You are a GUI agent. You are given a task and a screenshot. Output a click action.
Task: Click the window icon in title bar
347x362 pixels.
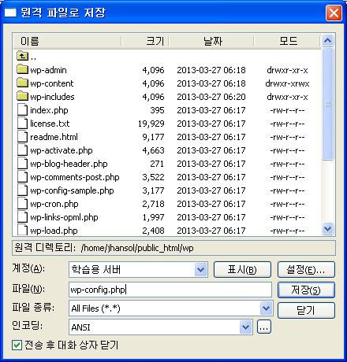(x=10, y=13)
